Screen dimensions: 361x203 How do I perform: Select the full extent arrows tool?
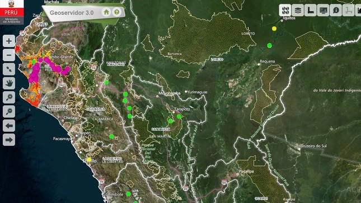coord(9,69)
